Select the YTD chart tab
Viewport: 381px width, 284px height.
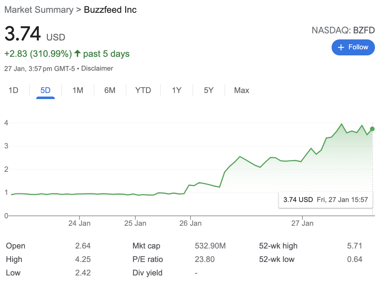click(x=143, y=91)
